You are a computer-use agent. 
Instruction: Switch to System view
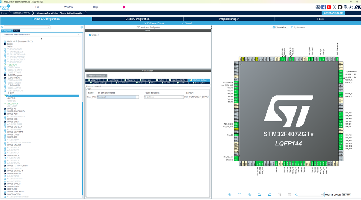click(x=298, y=27)
